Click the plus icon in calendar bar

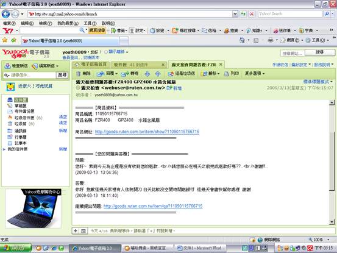[76, 231]
